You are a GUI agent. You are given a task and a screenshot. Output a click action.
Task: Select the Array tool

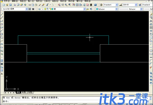point(151,28)
